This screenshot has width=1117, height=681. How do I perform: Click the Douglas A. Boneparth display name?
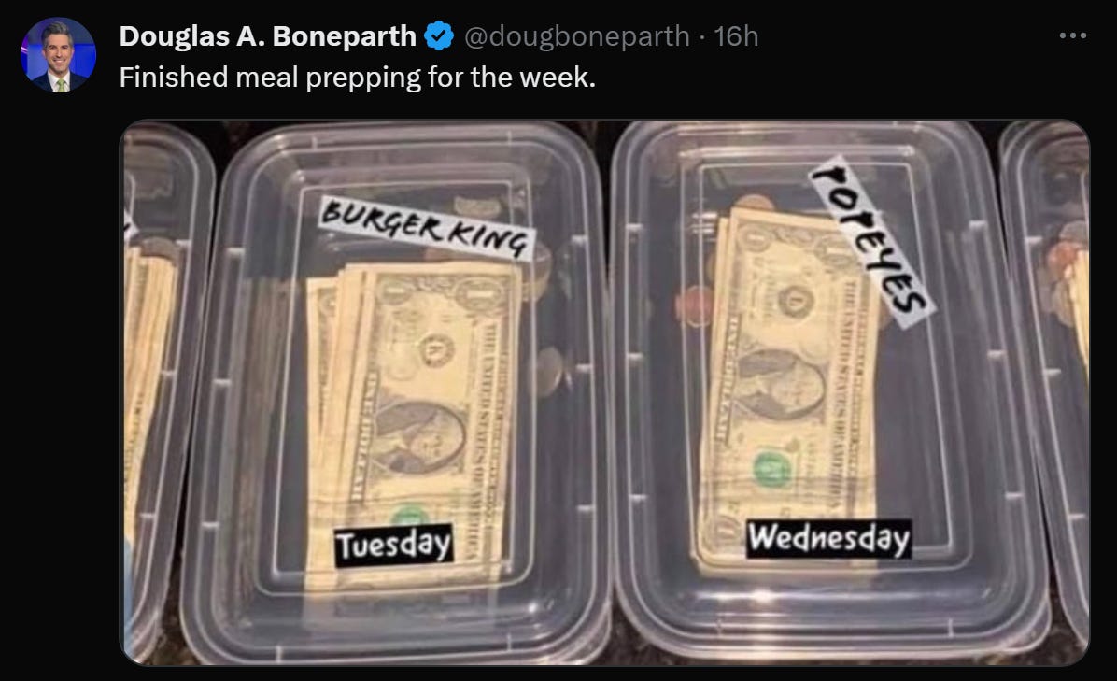[267, 35]
